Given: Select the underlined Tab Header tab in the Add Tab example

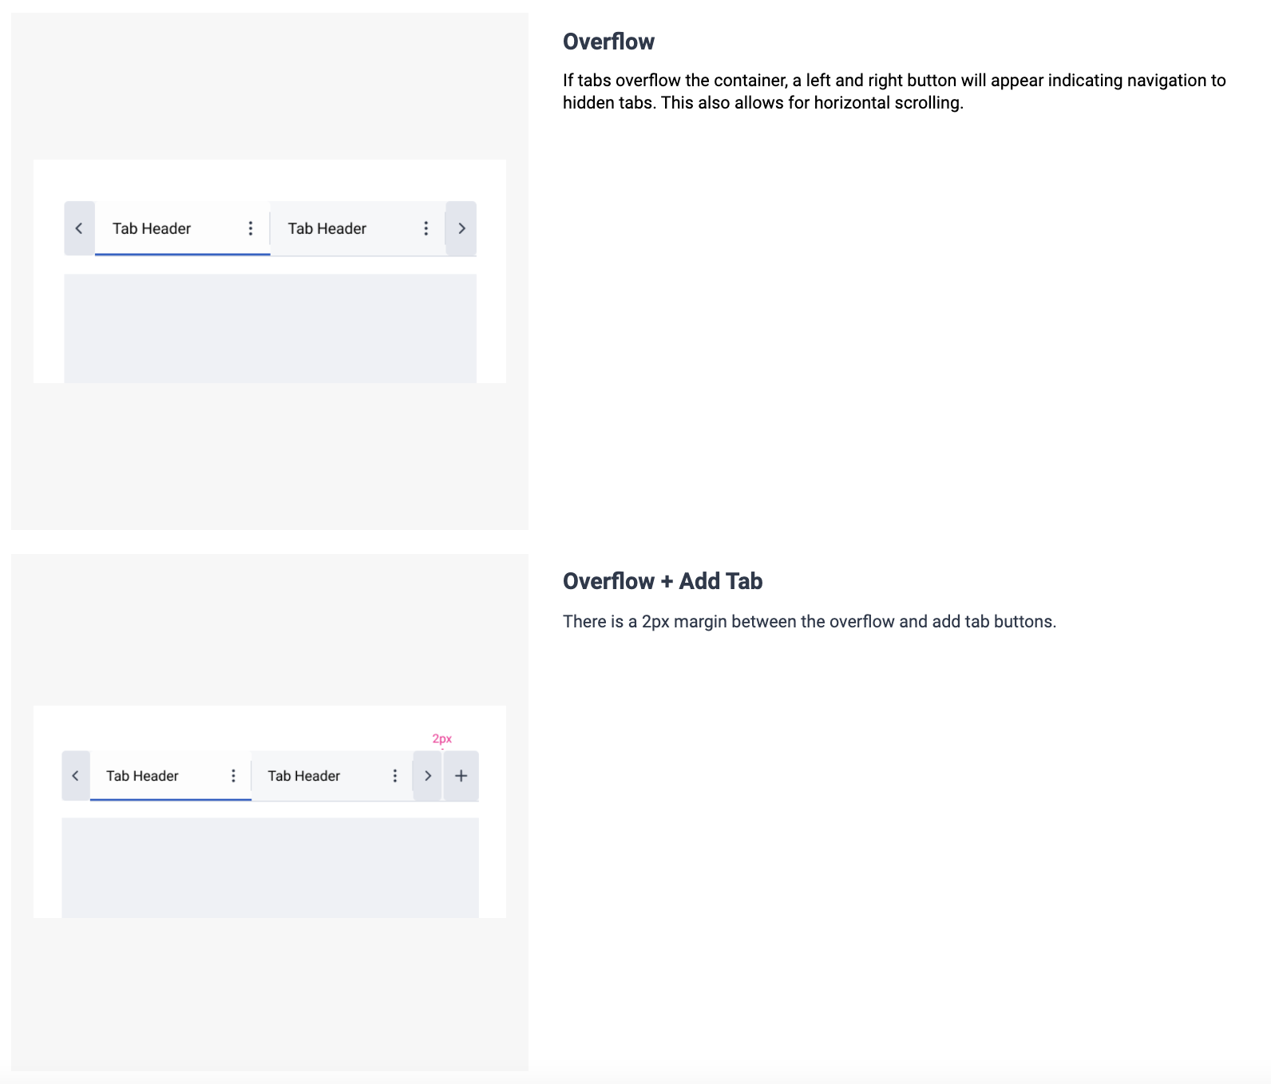Looking at the screenshot, I should coord(170,776).
